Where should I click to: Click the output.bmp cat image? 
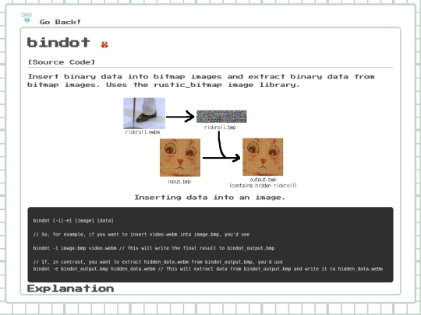coord(263,157)
